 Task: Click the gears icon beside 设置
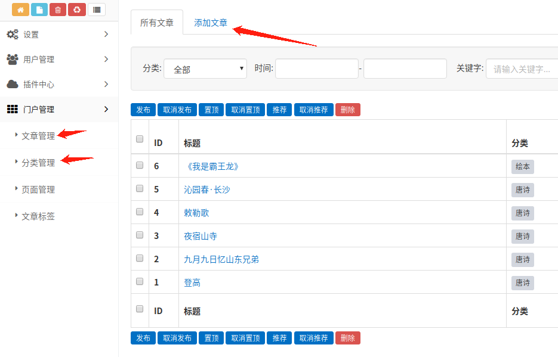point(13,35)
